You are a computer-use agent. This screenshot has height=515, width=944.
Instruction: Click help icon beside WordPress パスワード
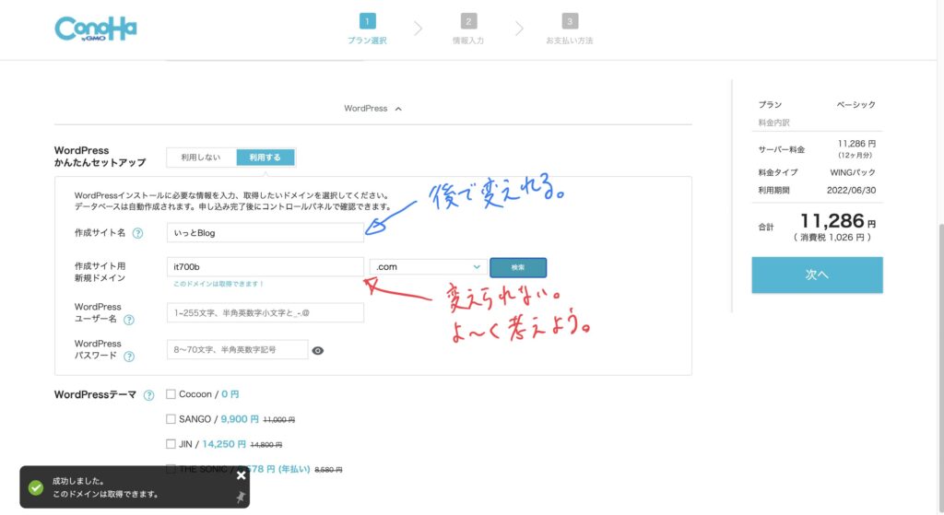click(129, 357)
